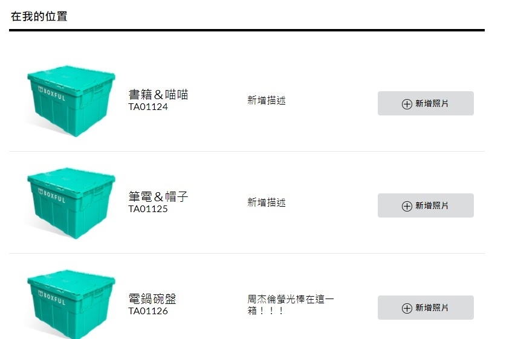The image size is (518, 339).
Task: Click the plus icon for box TA01126
Action: (407, 308)
